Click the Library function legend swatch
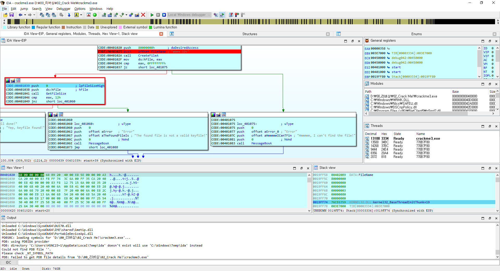Image resolution: width=500 pixels, height=271 pixels. pyautogui.click(x=4, y=27)
